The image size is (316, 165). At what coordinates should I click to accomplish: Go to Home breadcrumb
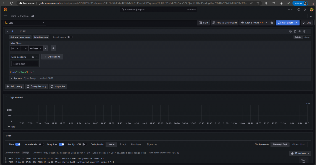click(13, 16)
